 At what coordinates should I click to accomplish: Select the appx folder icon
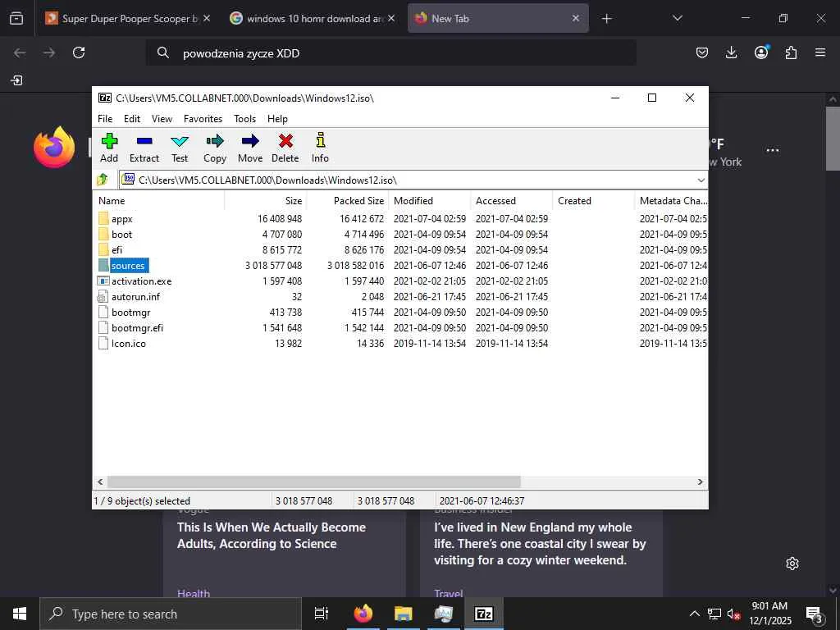point(103,218)
